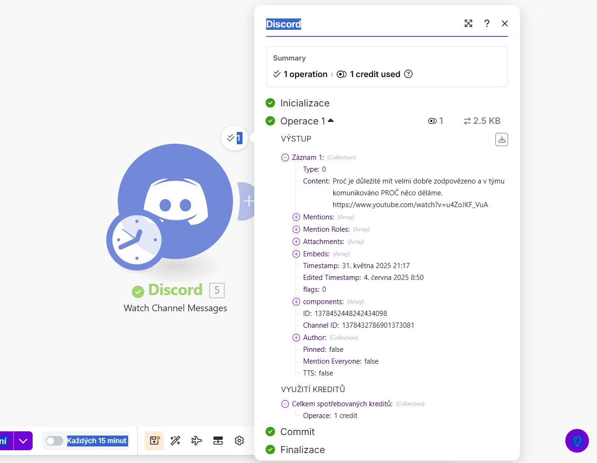Toggle the scheduling switch
597x463 pixels.
(x=55, y=441)
